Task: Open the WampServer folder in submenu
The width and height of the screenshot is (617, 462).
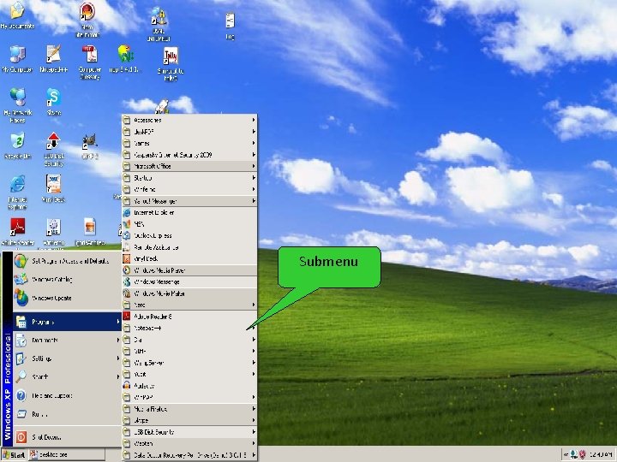Action: (189, 363)
